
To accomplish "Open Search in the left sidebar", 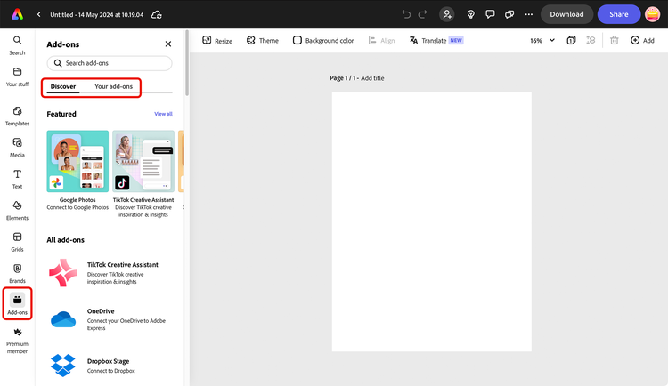I will pyautogui.click(x=17, y=45).
